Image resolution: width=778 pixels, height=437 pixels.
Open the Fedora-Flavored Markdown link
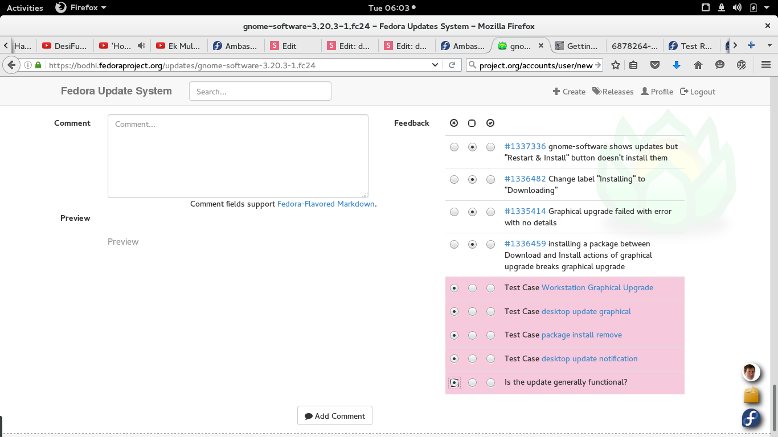(x=326, y=204)
